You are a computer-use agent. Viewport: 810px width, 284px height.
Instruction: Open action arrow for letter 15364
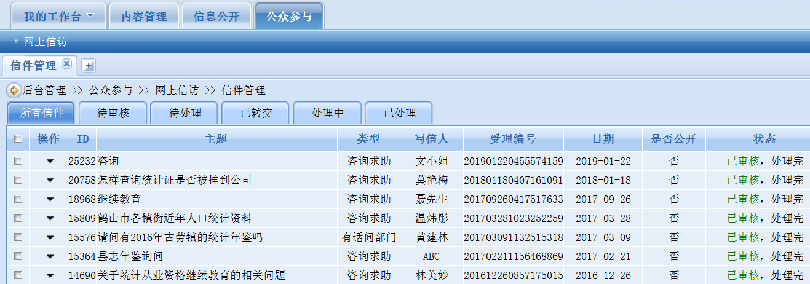50,257
